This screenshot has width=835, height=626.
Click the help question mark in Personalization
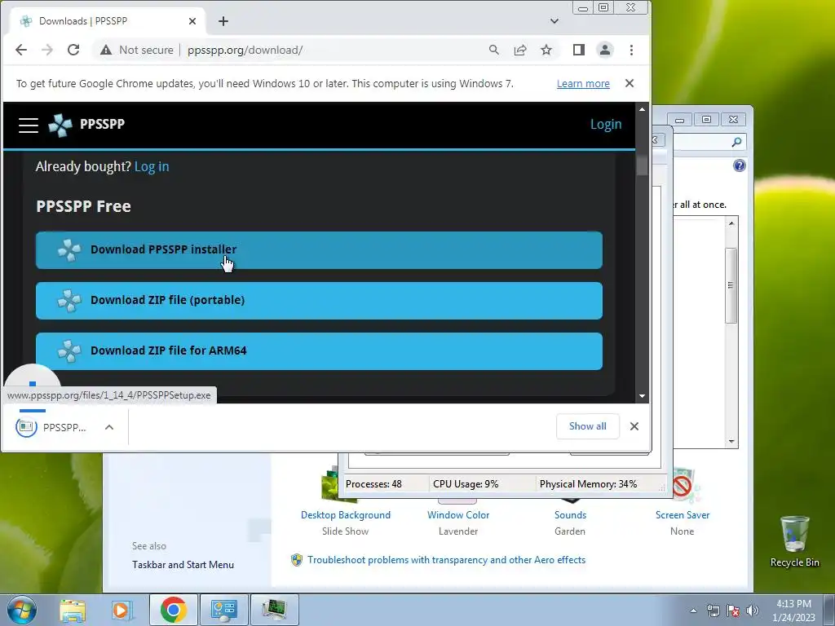[x=739, y=165]
